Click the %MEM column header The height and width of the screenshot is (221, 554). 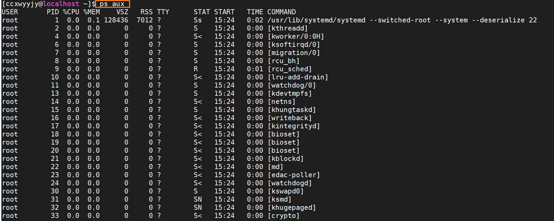click(92, 12)
